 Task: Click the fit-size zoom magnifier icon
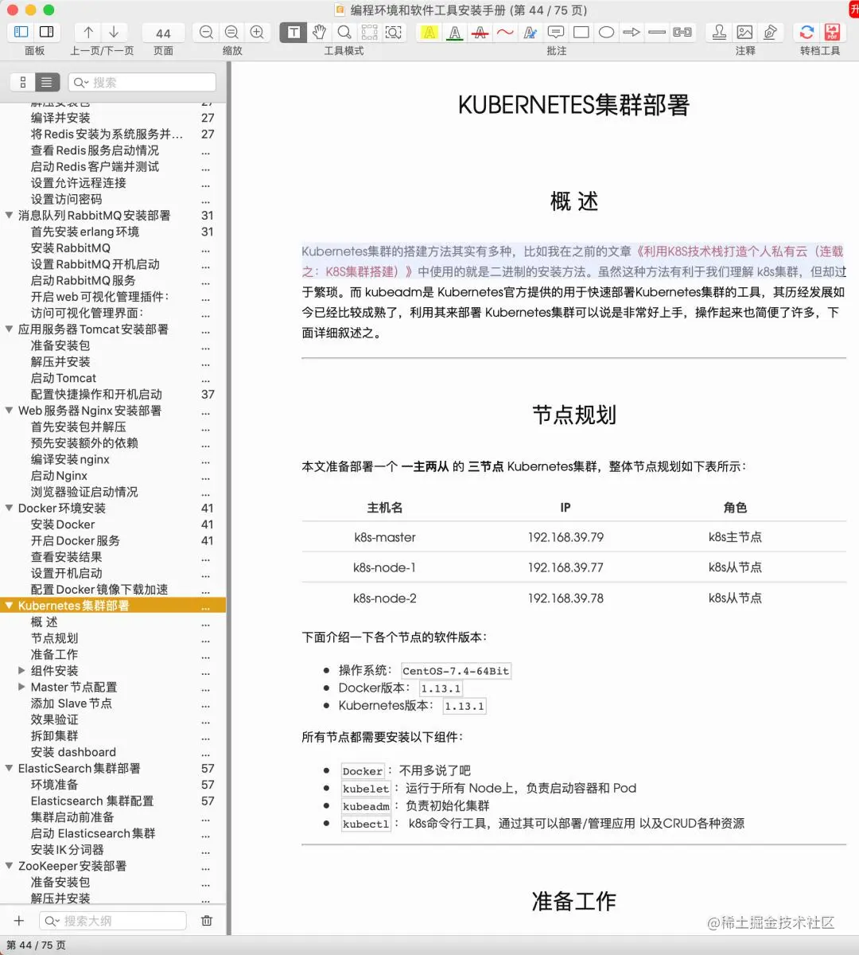click(231, 32)
